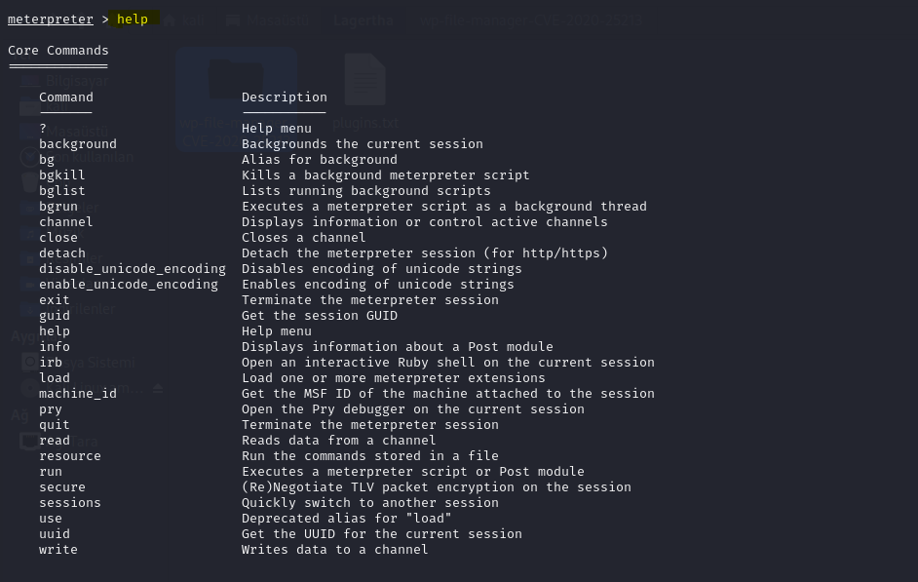The height and width of the screenshot is (582, 918).
Task: Click the disable_unicode_encoding command name
Action: click(x=133, y=269)
